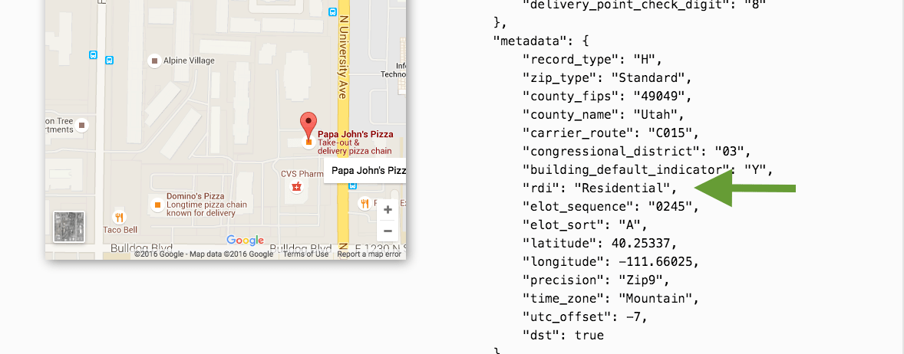Click the "building_default_indicator" line
Screen dimensions: 904x354
click(x=648, y=170)
